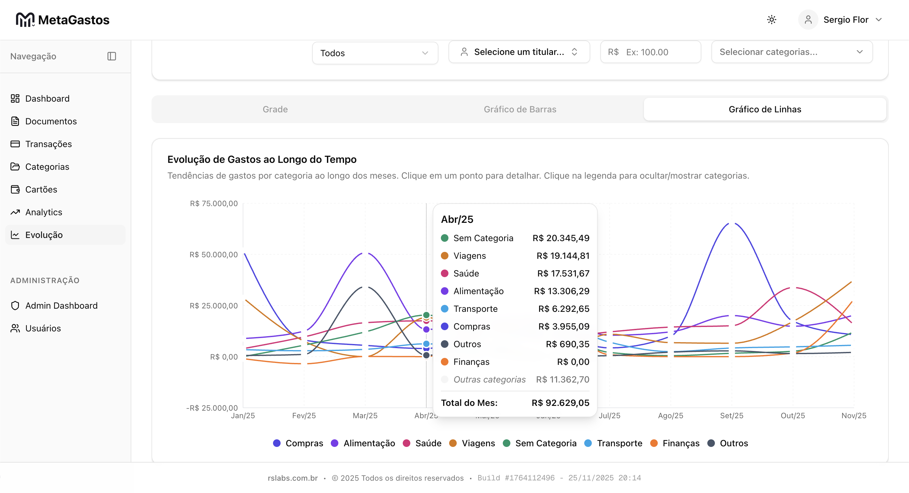The height and width of the screenshot is (493, 909).
Task: Open the Admin Dashboard
Action: [61, 306]
